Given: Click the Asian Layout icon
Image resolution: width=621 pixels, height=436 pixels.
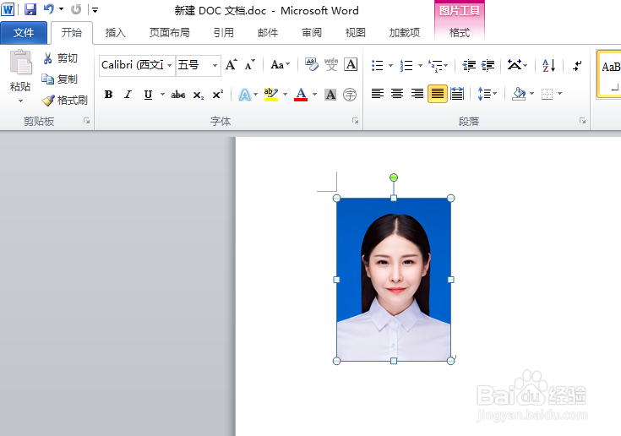Looking at the screenshot, I should coord(515,64).
